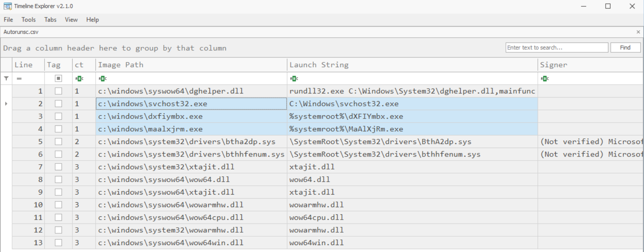The image size is (644, 252).
Task: Click the search text input field
Action: pos(557,47)
